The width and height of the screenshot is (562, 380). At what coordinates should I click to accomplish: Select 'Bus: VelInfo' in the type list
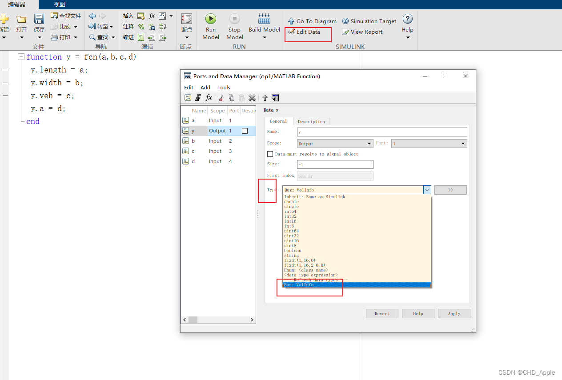pos(357,285)
